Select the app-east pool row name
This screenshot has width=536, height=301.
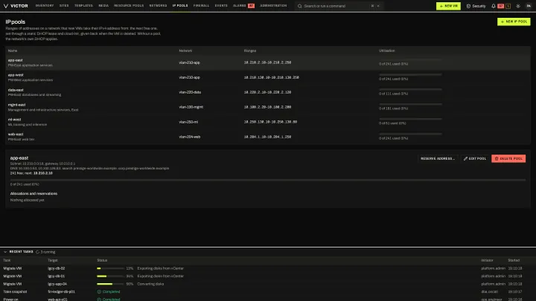pos(15,60)
